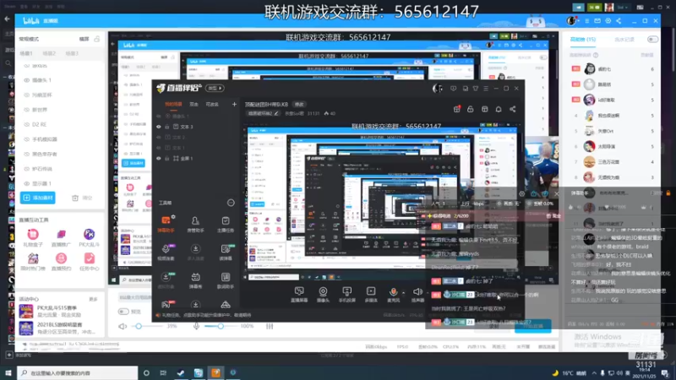This screenshot has width=676, height=380.
Task: Toggle the switch beside 流水记录 tab
Action: point(652,39)
